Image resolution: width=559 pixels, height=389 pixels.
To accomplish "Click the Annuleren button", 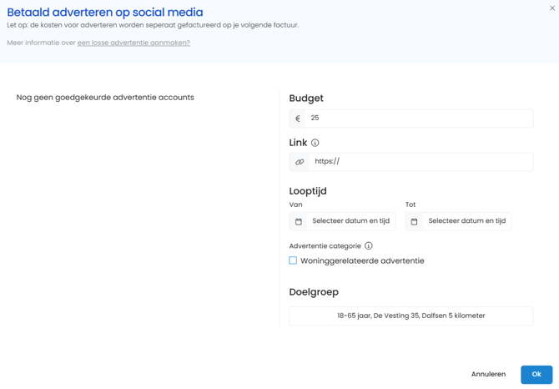I will pos(488,374).
